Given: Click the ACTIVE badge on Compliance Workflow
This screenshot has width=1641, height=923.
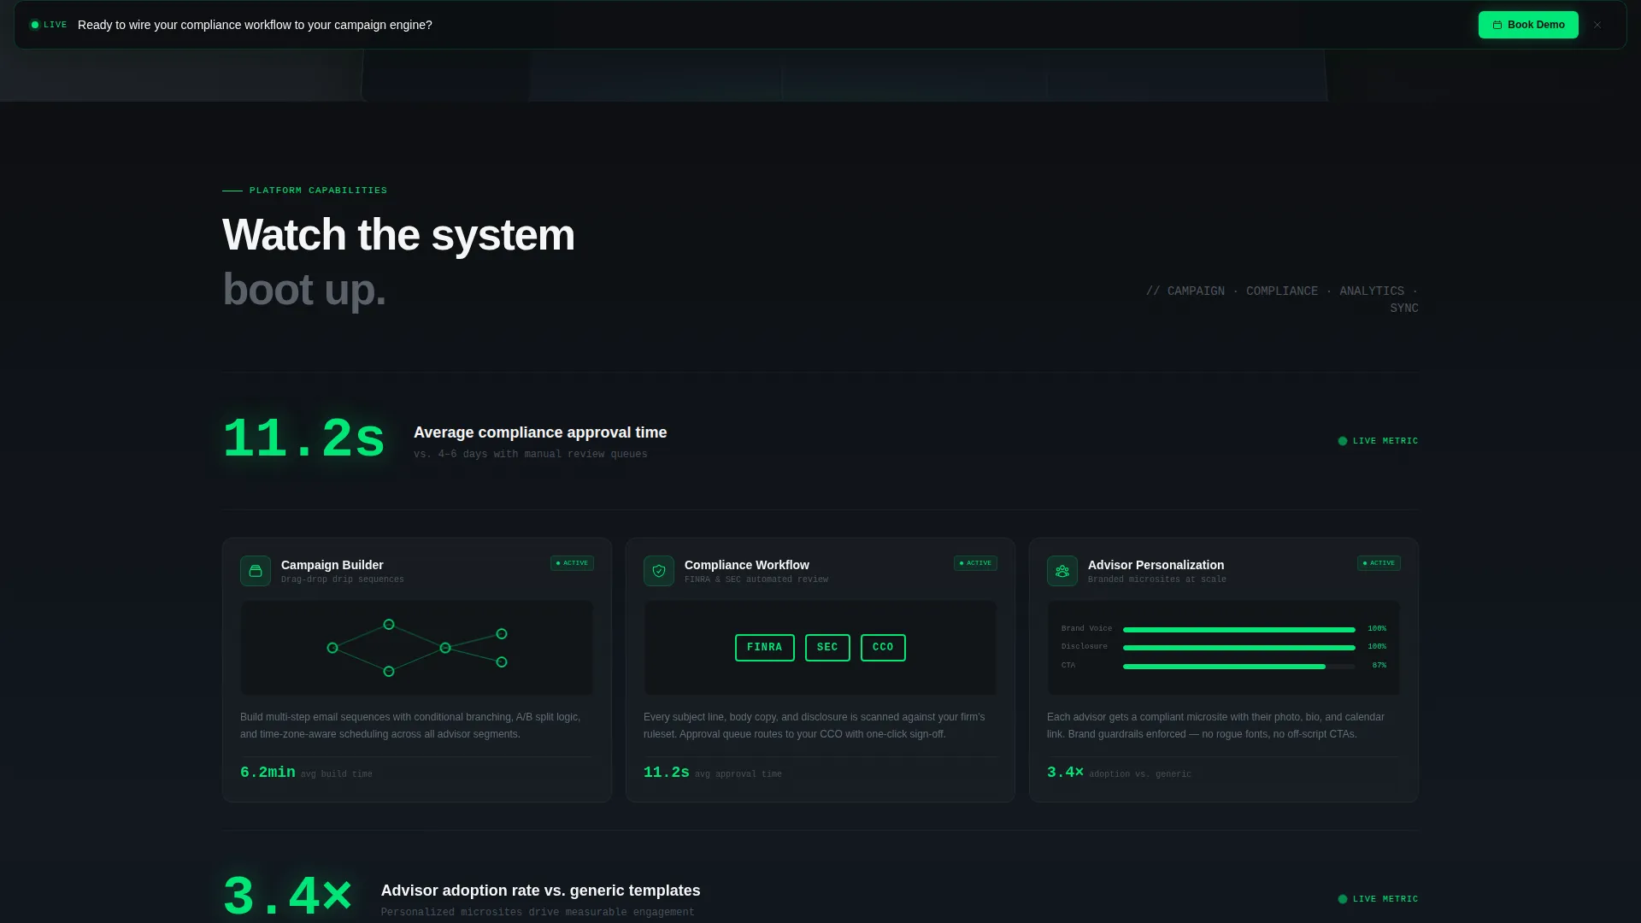Looking at the screenshot, I should click(975, 563).
